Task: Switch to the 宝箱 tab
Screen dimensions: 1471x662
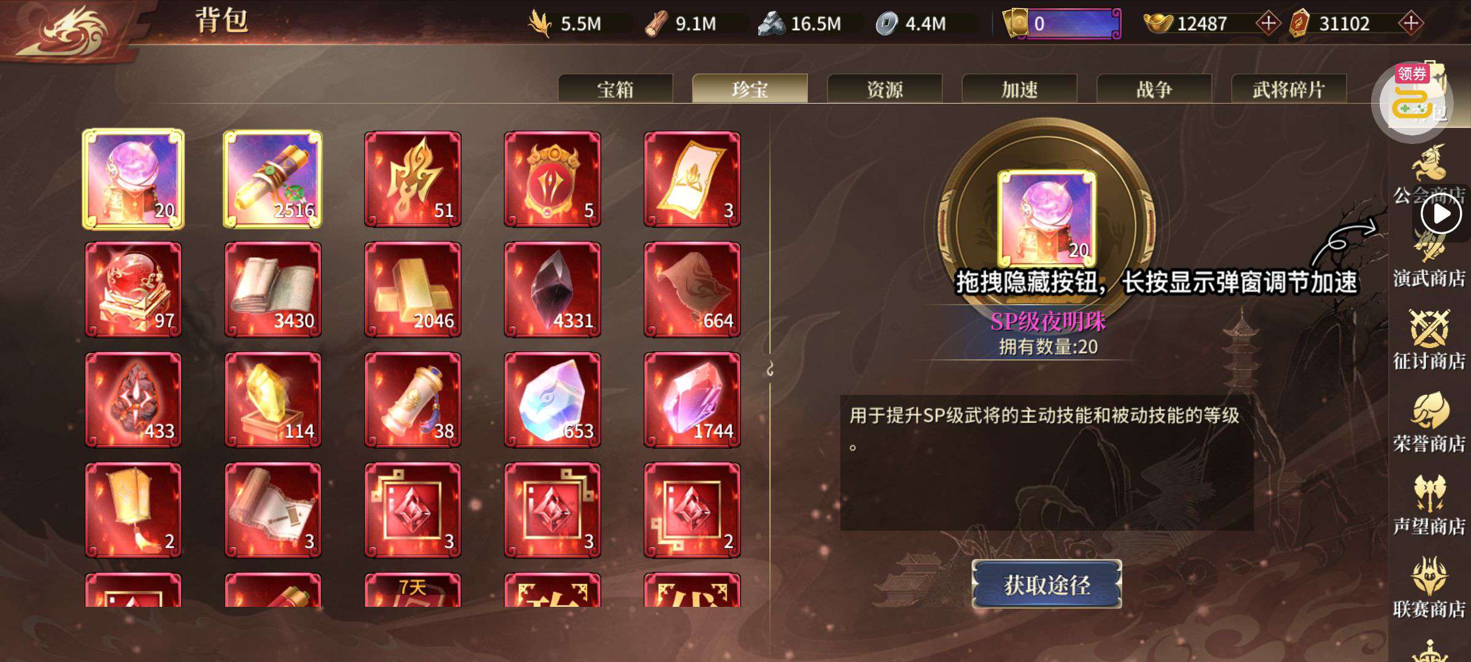Action: click(x=615, y=89)
